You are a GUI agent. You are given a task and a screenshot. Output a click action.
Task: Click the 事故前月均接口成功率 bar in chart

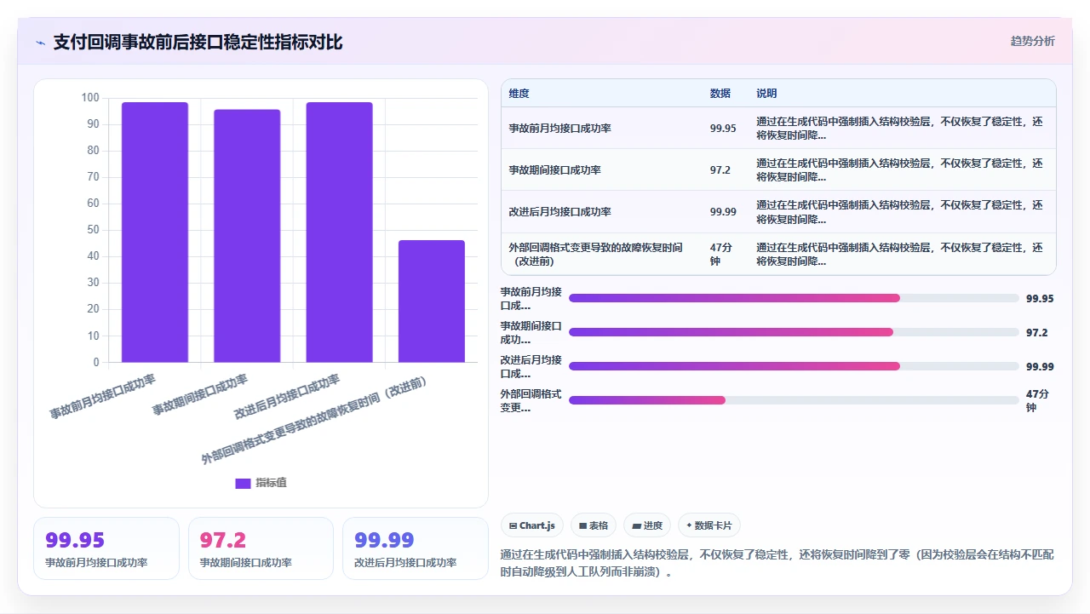coord(155,232)
